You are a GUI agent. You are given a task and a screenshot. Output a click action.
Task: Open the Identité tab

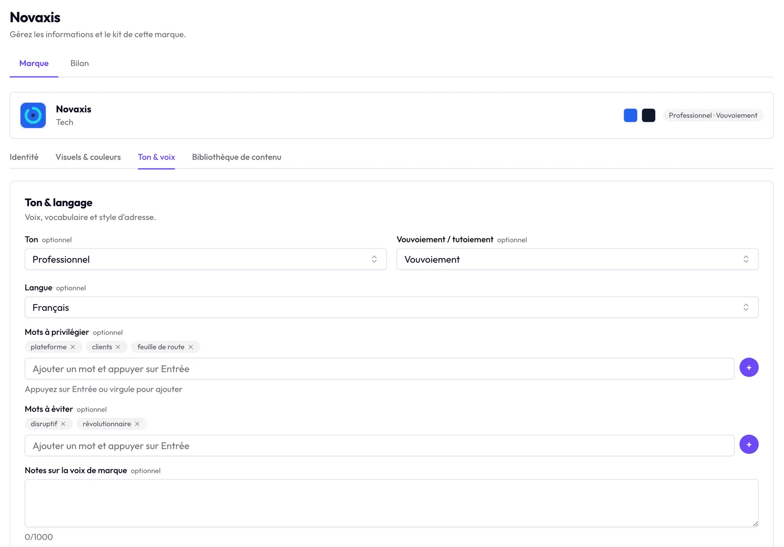(24, 157)
